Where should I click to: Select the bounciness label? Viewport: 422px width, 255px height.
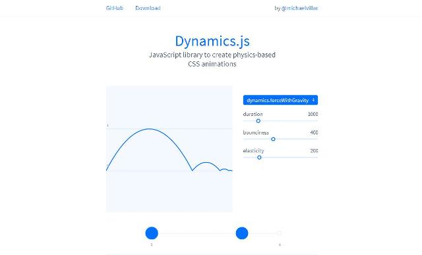point(256,132)
